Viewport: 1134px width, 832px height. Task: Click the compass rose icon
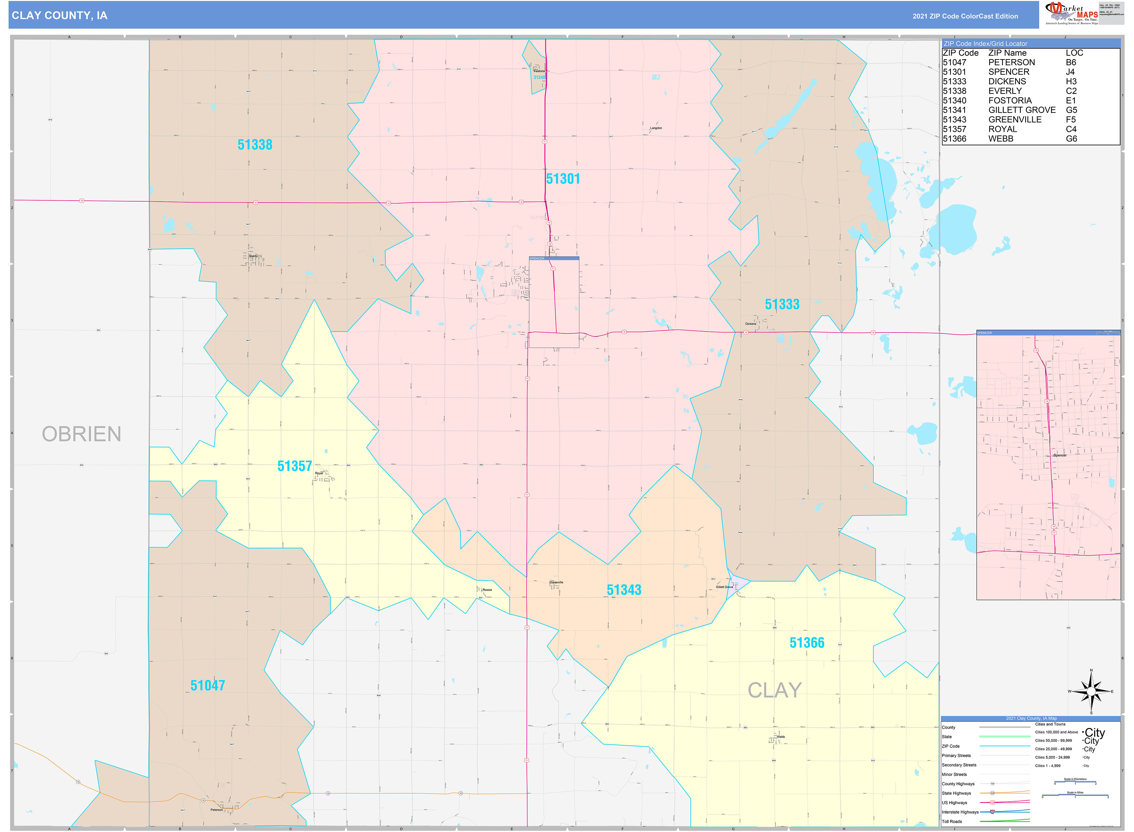point(1091,692)
